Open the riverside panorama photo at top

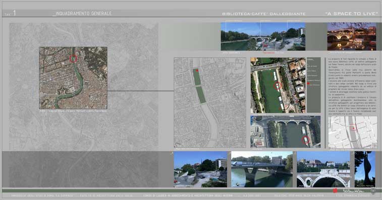pos(263,36)
